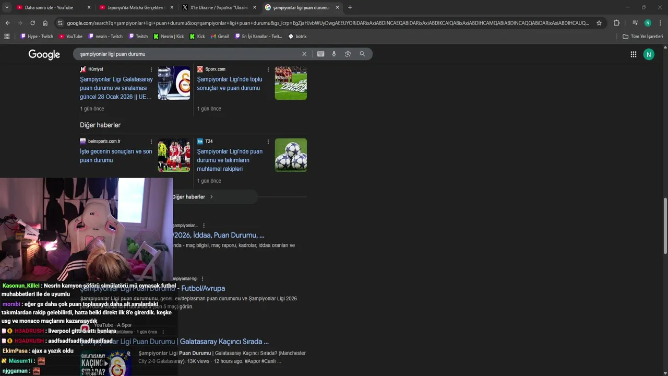668x376 pixels.
Task: Open the tab search dropdown arrow
Action: click(x=7, y=7)
